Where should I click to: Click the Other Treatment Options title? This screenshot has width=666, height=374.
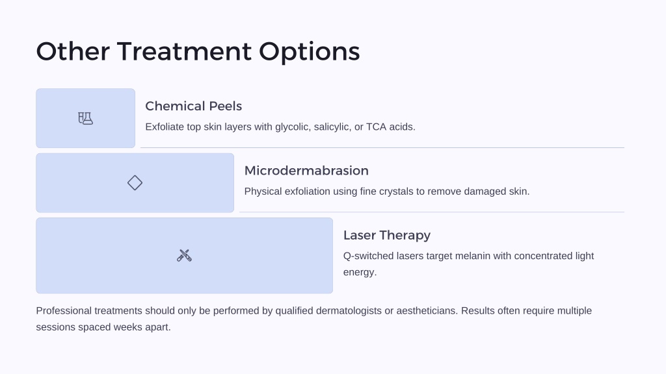[x=198, y=52]
